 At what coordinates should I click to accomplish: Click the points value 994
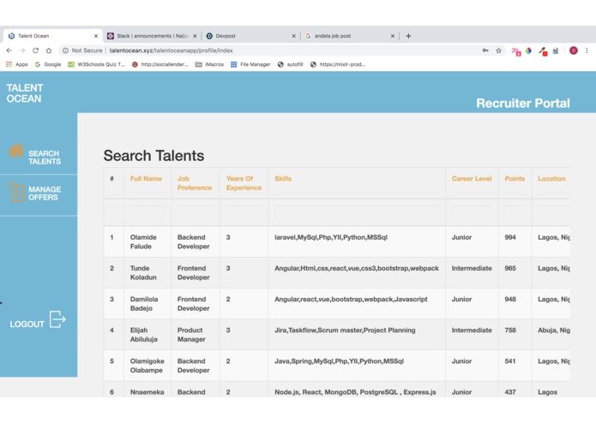tap(510, 237)
